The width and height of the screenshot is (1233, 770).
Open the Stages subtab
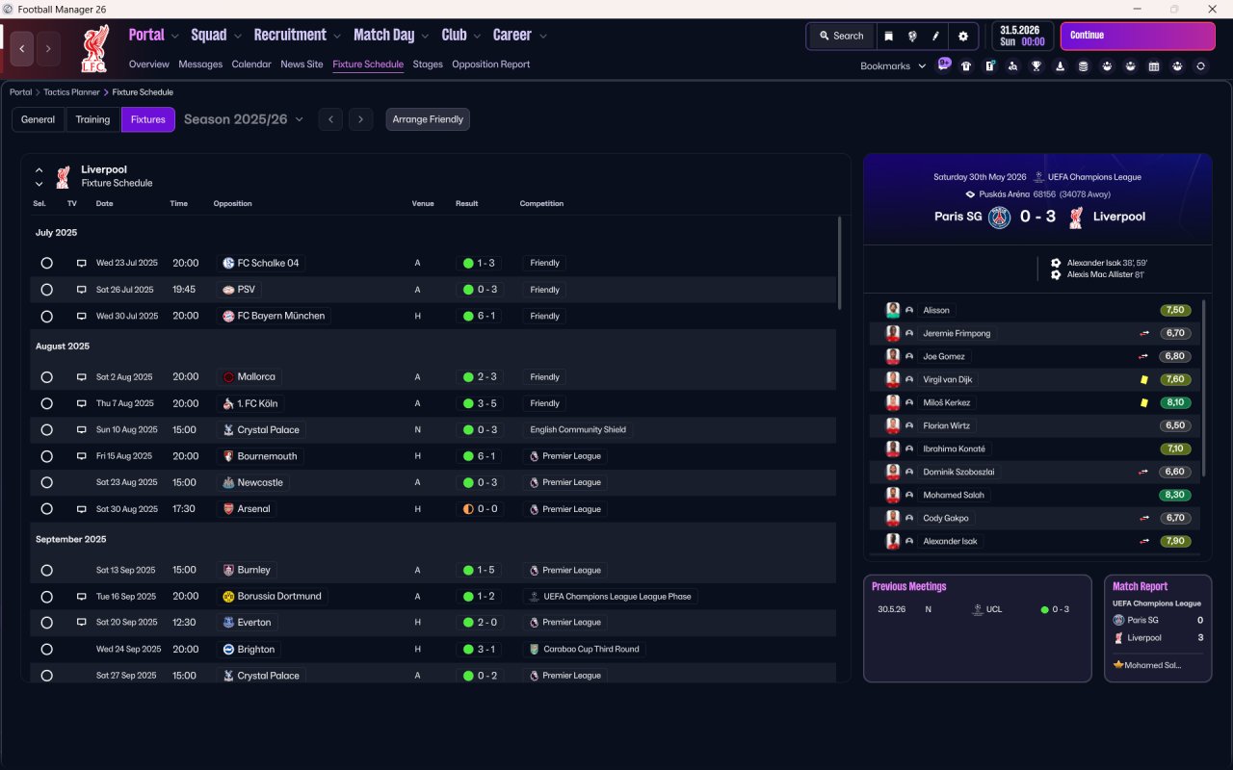pos(428,64)
